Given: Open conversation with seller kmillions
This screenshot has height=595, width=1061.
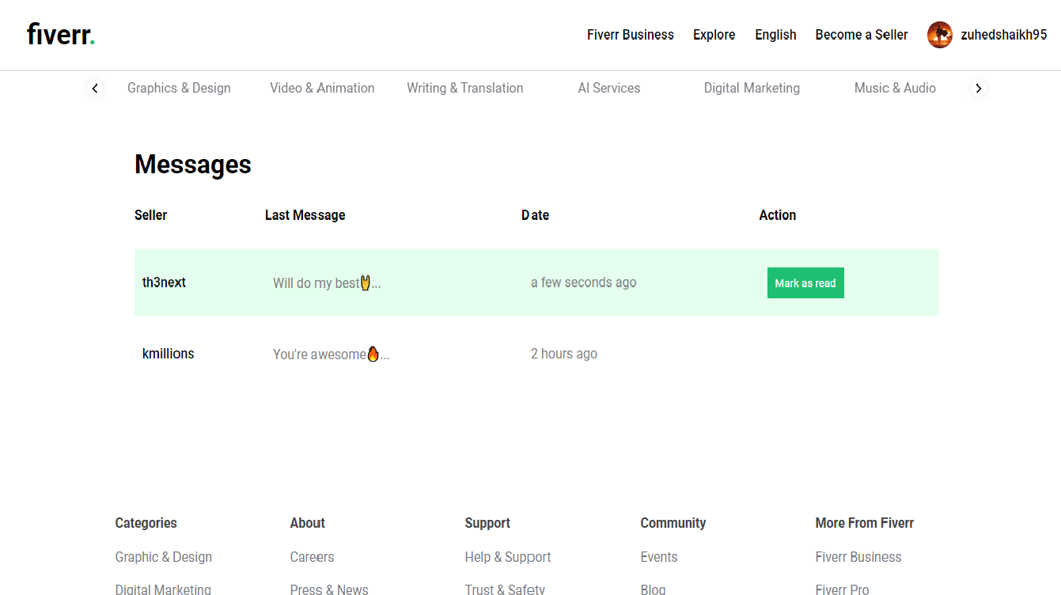Looking at the screenshot, I should click(168, 354).
